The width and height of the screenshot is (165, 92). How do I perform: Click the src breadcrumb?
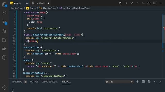pyautogui.click(x=22, y=8)
